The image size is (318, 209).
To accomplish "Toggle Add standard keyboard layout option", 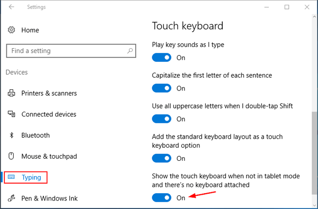I will [162, 158].
